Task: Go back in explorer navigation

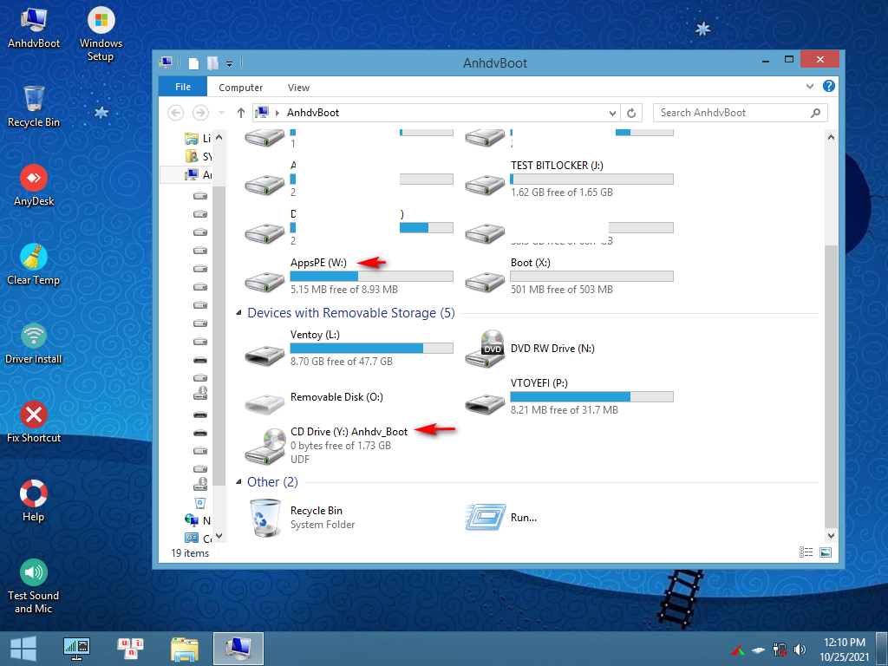Action: tap(175, 113)
